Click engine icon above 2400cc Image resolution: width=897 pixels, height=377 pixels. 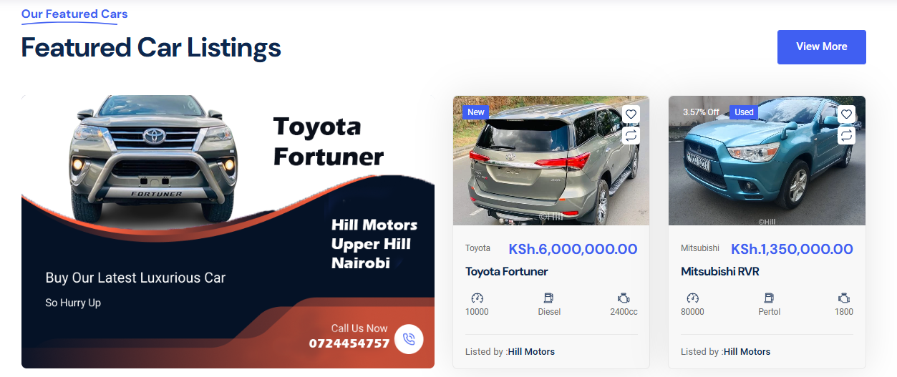(x=624, y=298)
